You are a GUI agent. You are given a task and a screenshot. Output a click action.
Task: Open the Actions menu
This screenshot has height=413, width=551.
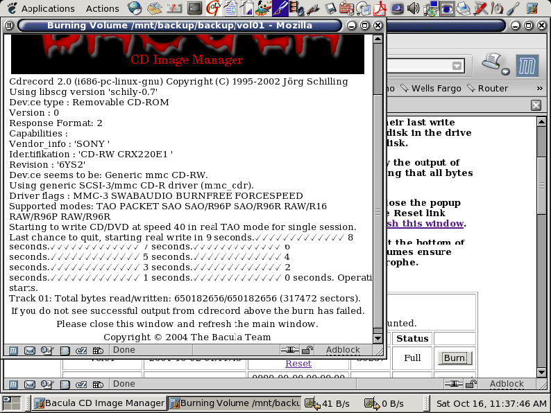pyautogui.click(x=102, y=8)
